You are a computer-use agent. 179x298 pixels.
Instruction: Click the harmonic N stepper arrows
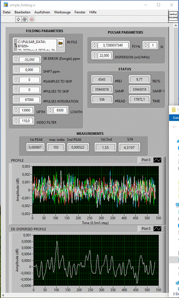click(x=146, y=45)
